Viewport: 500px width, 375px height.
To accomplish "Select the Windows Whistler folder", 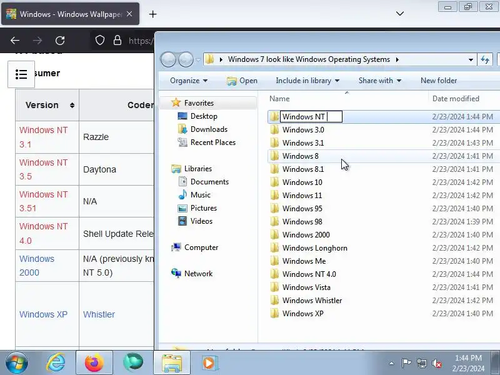I will point(312,301).
